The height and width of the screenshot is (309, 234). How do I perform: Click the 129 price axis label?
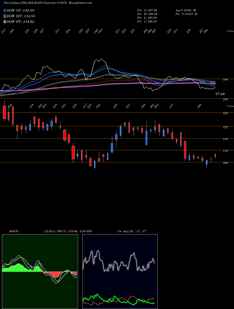click(226, 113)
